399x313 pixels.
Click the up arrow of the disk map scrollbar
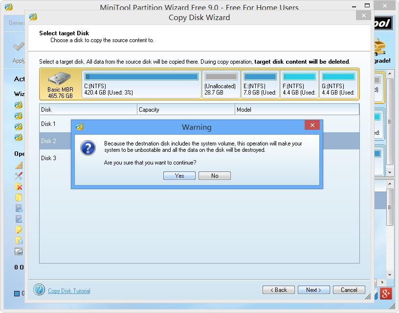390,73
